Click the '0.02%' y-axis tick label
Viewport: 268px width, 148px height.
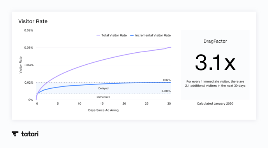tap(29, 83)
